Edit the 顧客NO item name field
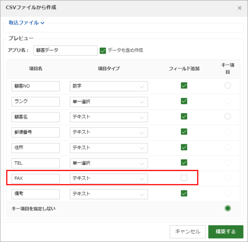The width and height of the screenshot is (248, 242). (35, 86)
